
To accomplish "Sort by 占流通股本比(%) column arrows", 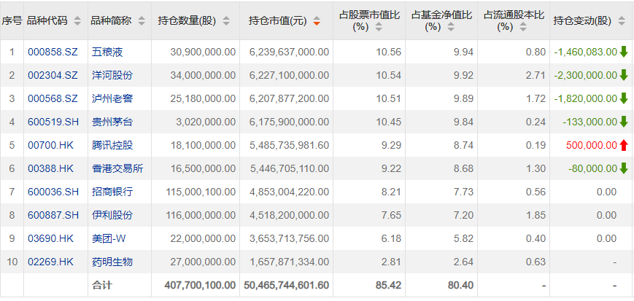I will [x=523, y=28].
